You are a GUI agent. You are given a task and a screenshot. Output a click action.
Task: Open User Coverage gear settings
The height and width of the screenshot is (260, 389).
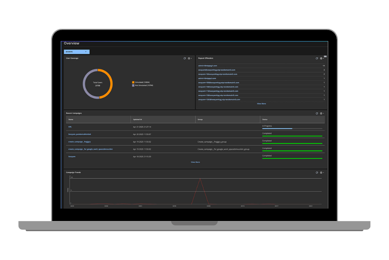[x=190, y=58]
